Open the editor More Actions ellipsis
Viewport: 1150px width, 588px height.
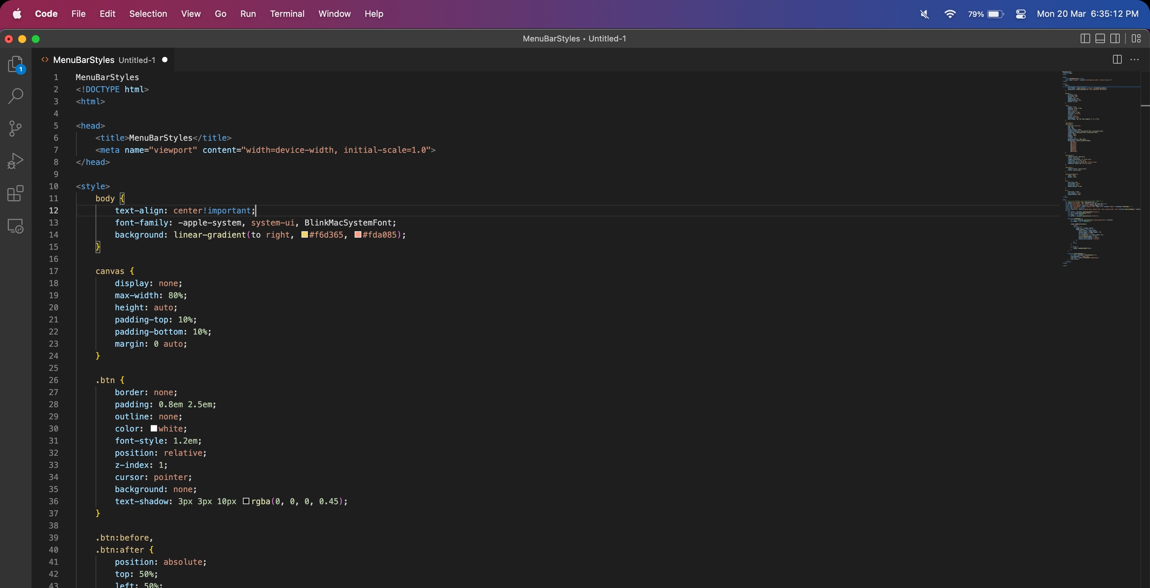point(1135,59)
